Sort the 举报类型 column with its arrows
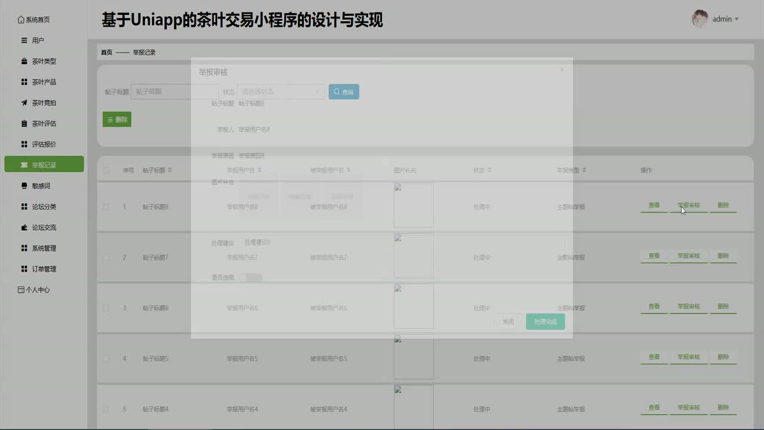This screenshot has height=430, width=764. coord(584,170)
